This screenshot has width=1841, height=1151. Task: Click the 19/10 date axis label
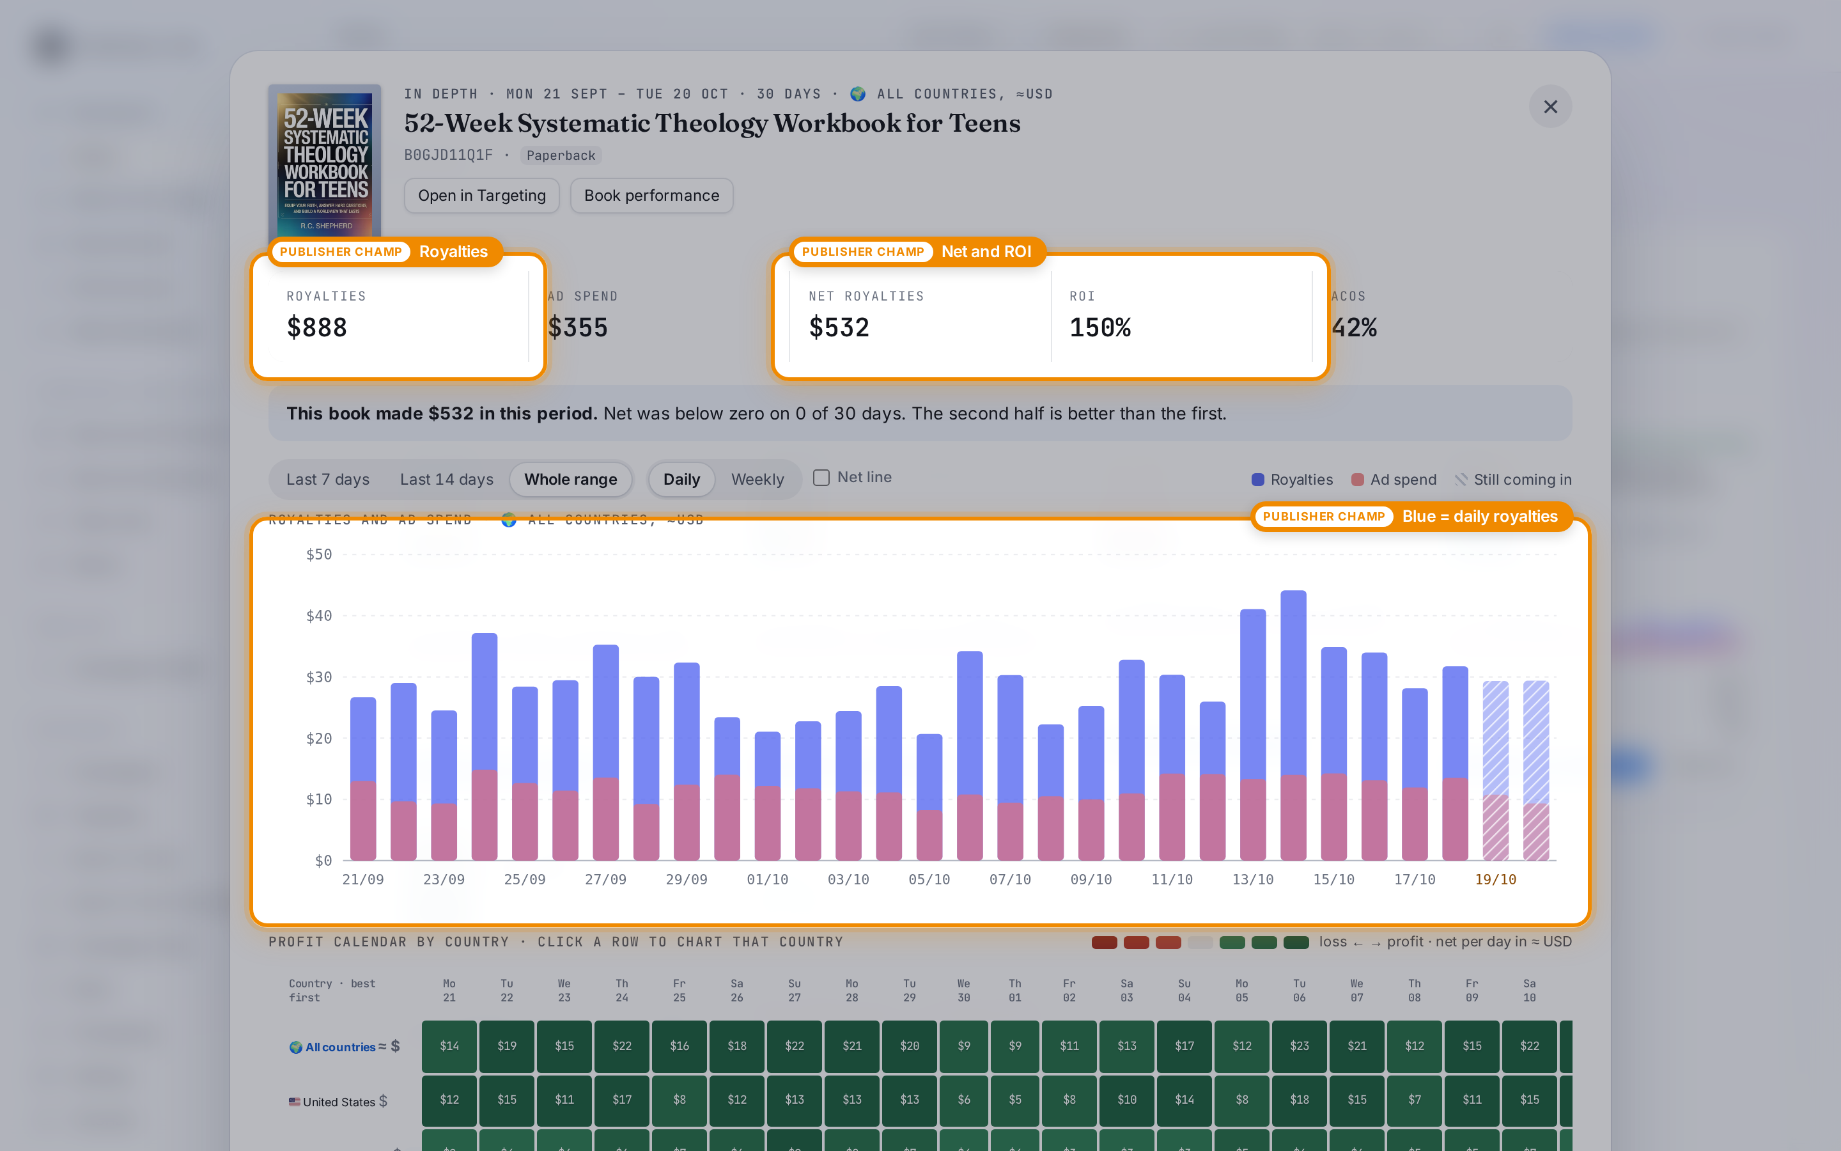[x=1496, y=879]
